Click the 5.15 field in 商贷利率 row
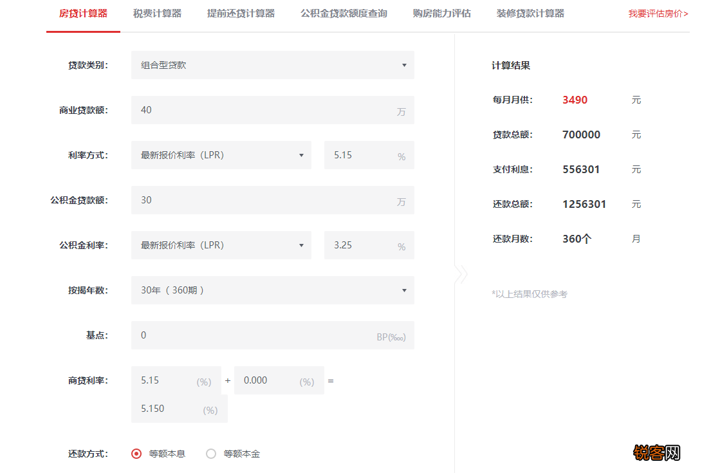Viewport: 711px width, 473px height. 176,380
